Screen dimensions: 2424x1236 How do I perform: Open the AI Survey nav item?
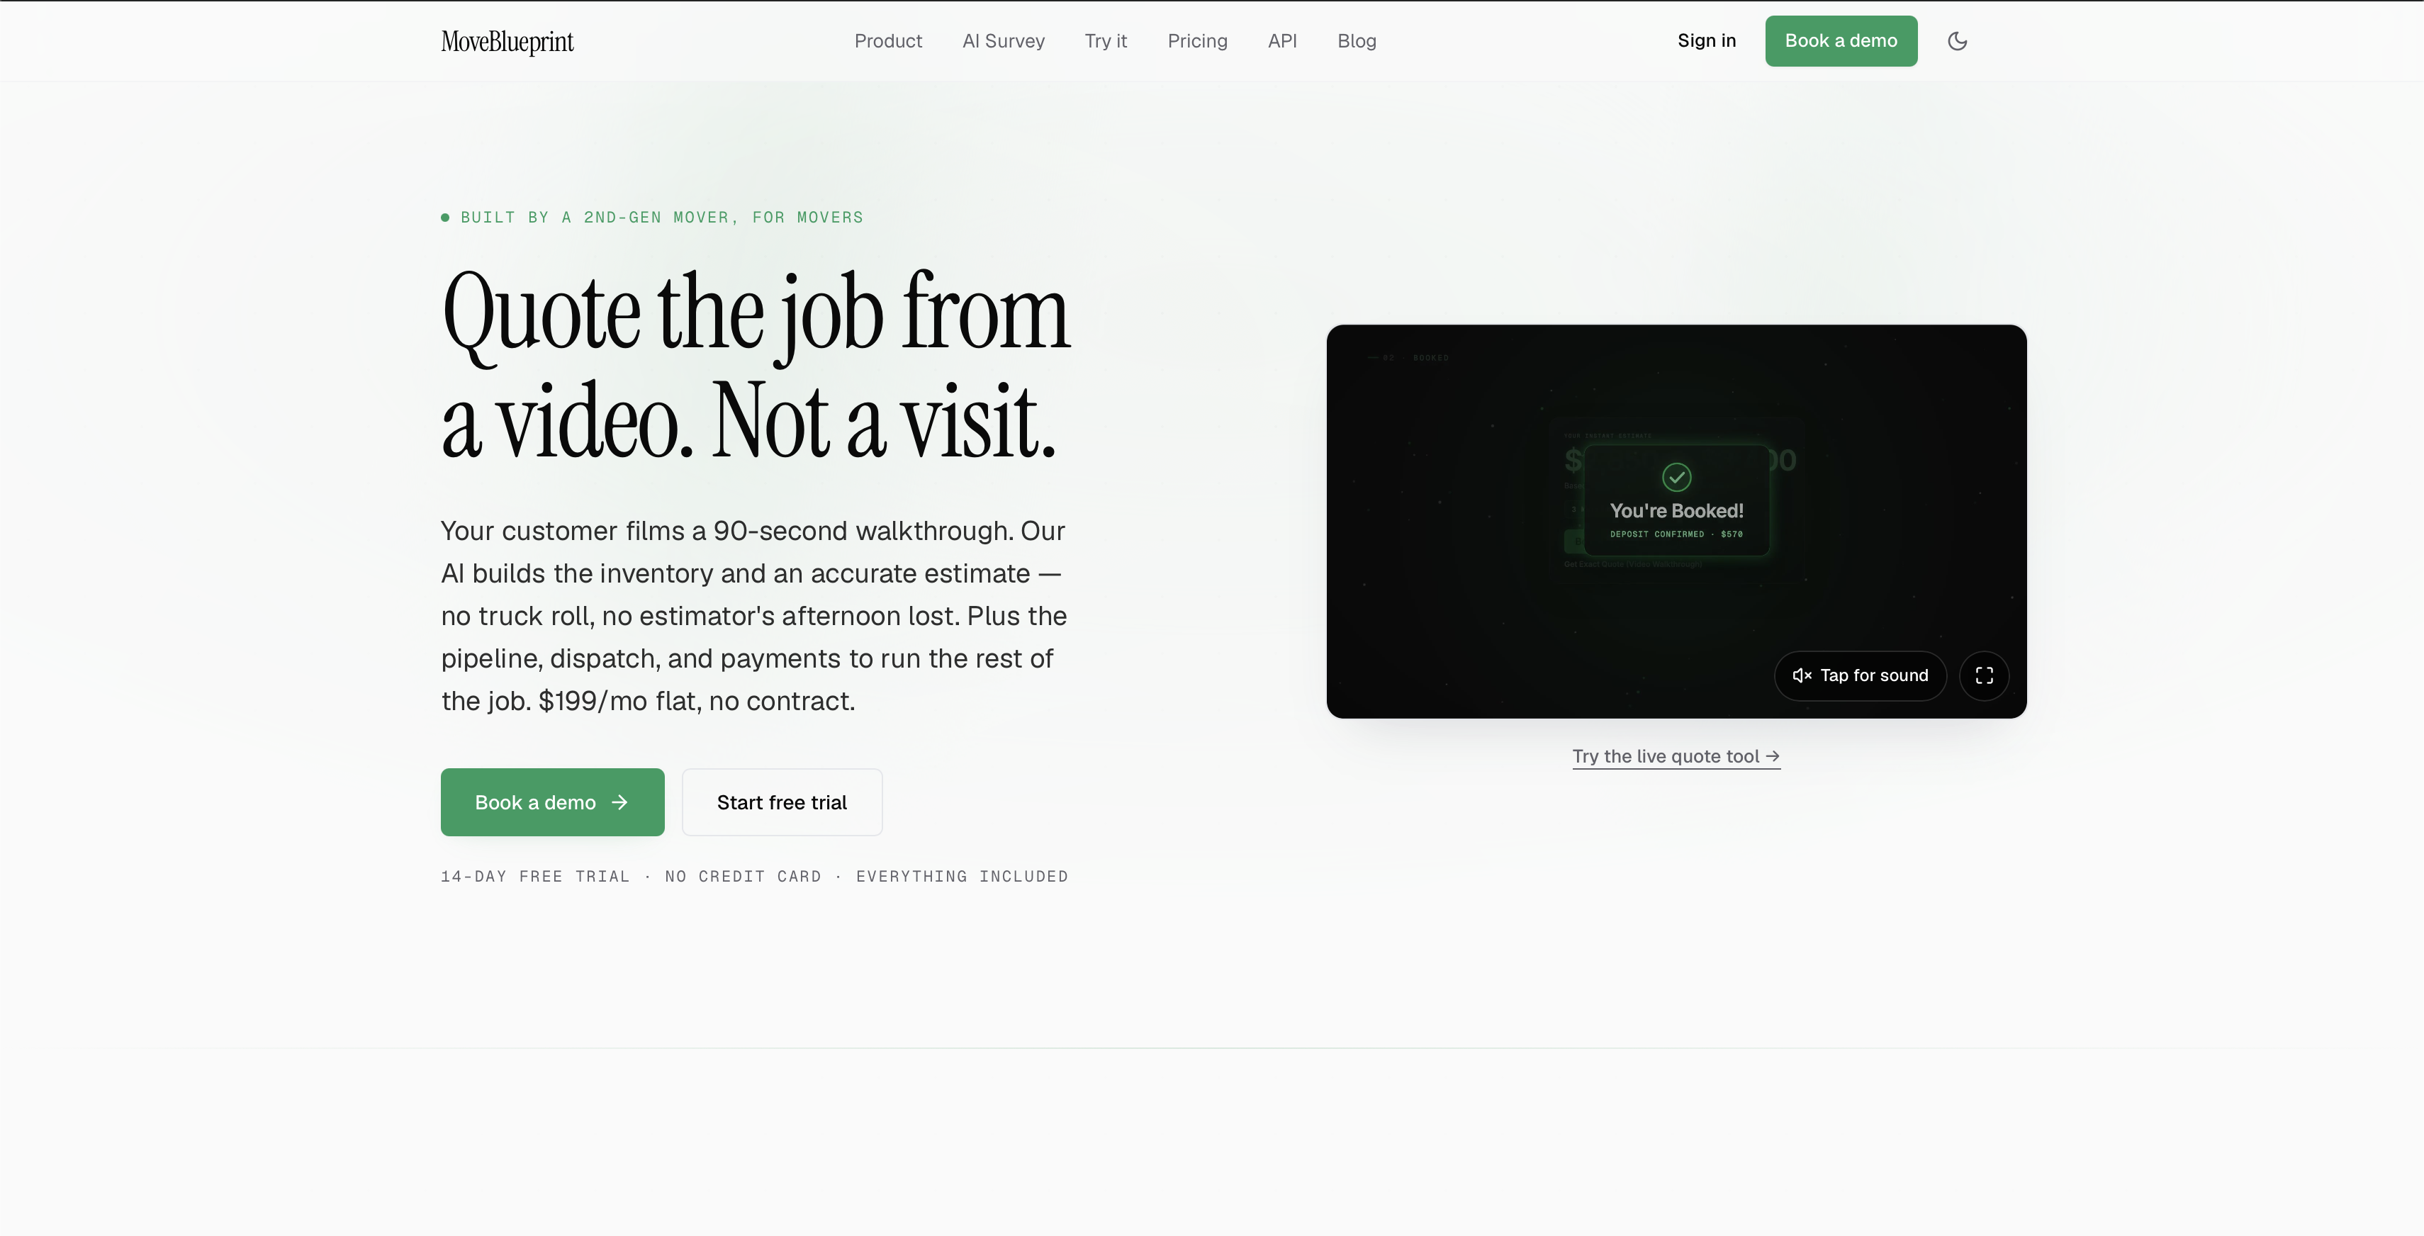coord(1003,40)
